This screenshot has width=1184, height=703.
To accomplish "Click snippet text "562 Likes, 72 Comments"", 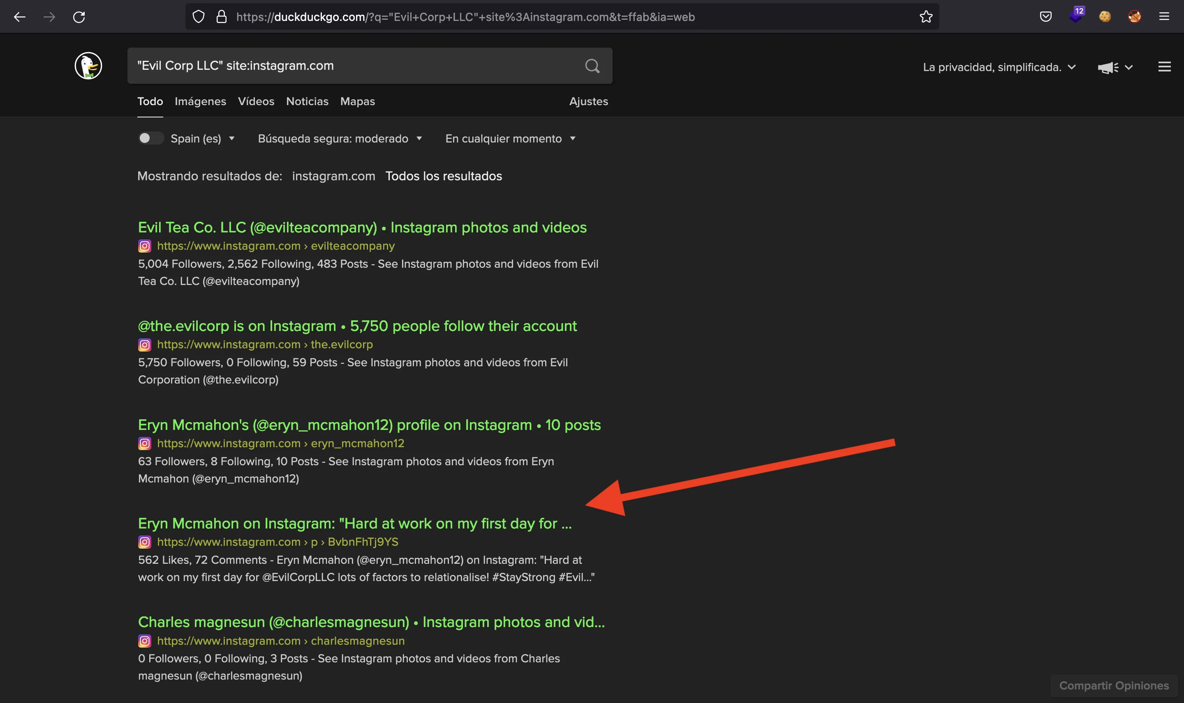I will [x=202, y=560].
